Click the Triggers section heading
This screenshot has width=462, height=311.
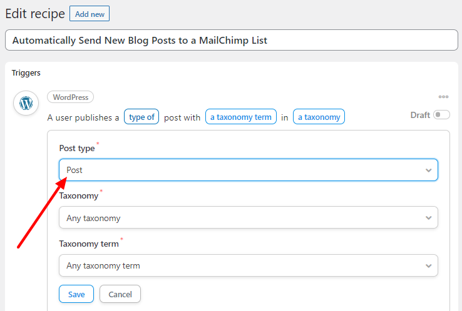tap(26, 73)
